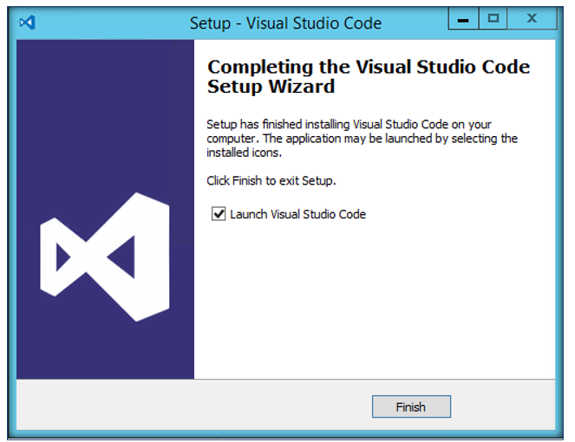Click the gray footer bar left of Finish

click(194, 405)
